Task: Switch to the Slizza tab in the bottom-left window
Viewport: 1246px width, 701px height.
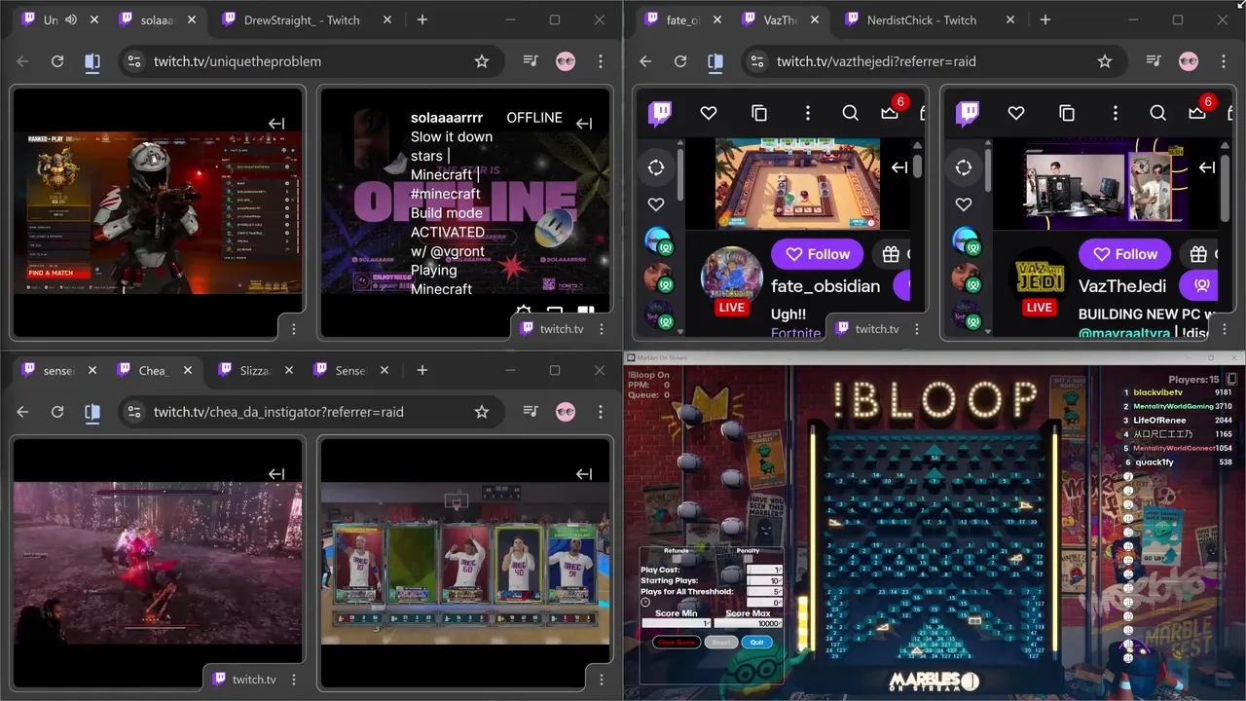Action: (x=255, y=370)
